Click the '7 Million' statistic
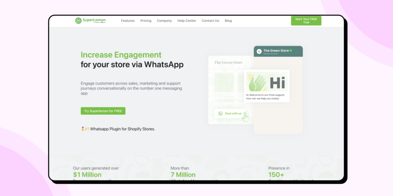Viewport: 393px width, 196px height. pyautogui.click(x=183, y=175)
